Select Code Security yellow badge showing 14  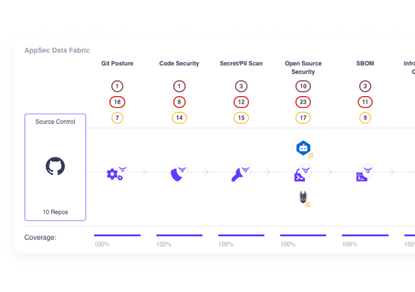point(179,117)
